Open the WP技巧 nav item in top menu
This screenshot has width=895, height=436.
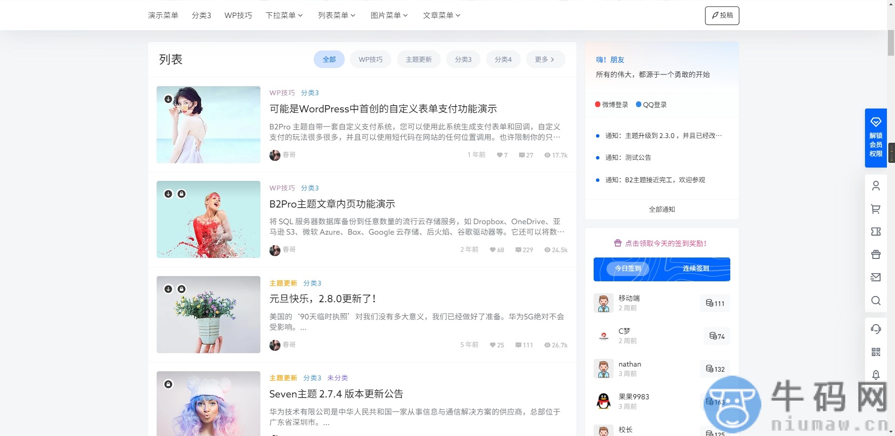238,15
